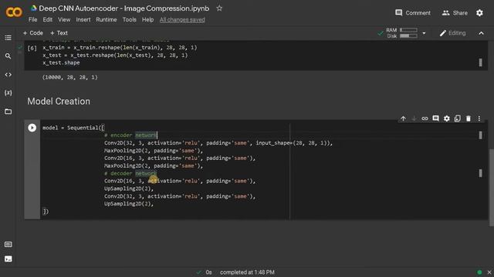Delete the current cell

pos(469,118)
